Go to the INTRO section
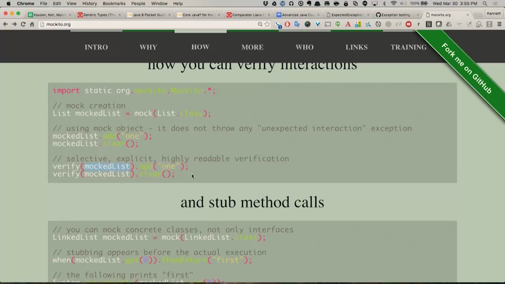Screen dimensions: 505x284 [x=96, y=47]
